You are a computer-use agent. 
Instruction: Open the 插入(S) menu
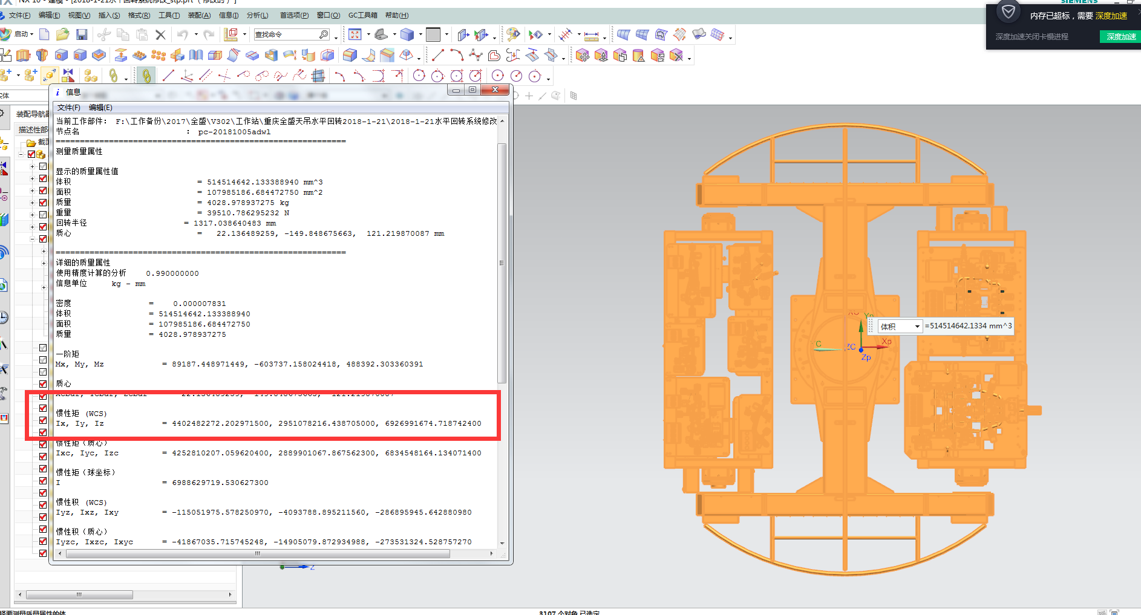click(x=109, y=15)
